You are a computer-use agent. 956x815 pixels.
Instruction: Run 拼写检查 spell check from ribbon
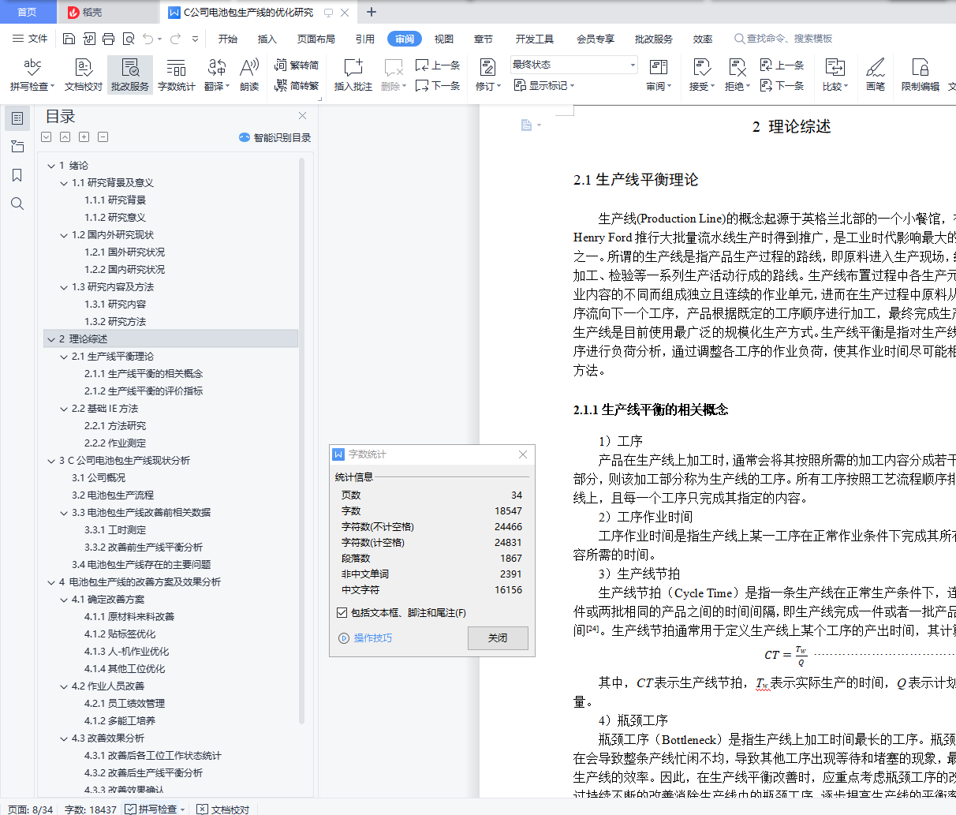coord(32,75)
